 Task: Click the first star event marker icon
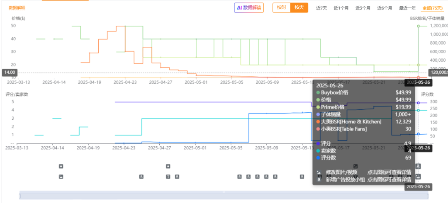pos(61,166)
